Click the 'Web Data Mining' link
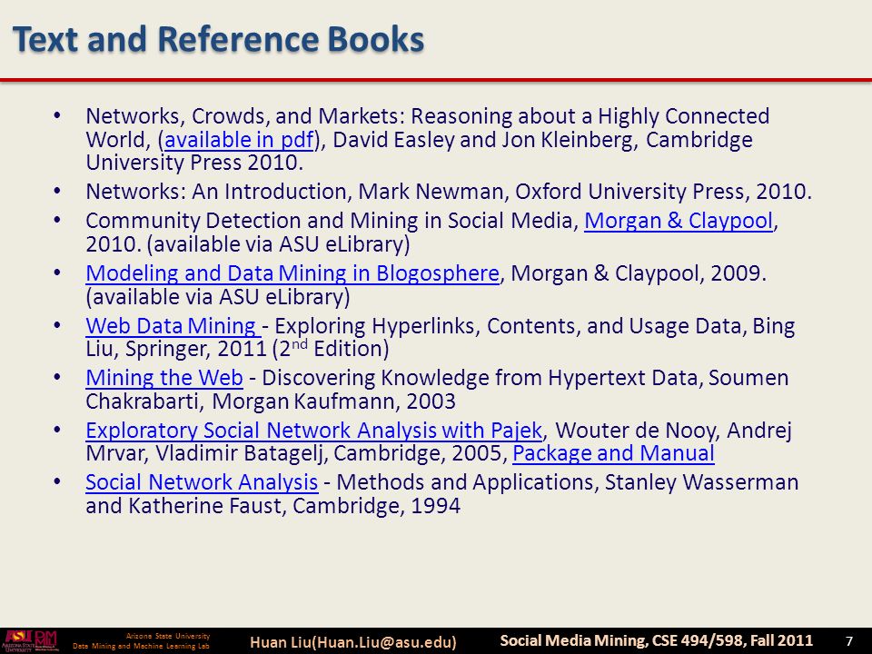The image size is (872, 654). click(x=172, y=326)
